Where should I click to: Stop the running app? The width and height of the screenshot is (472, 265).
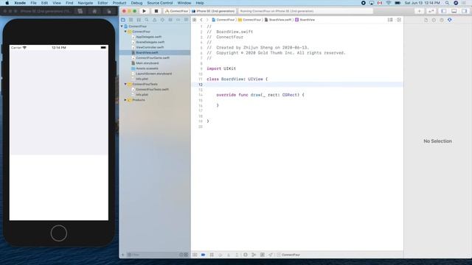tap(156, 11)
